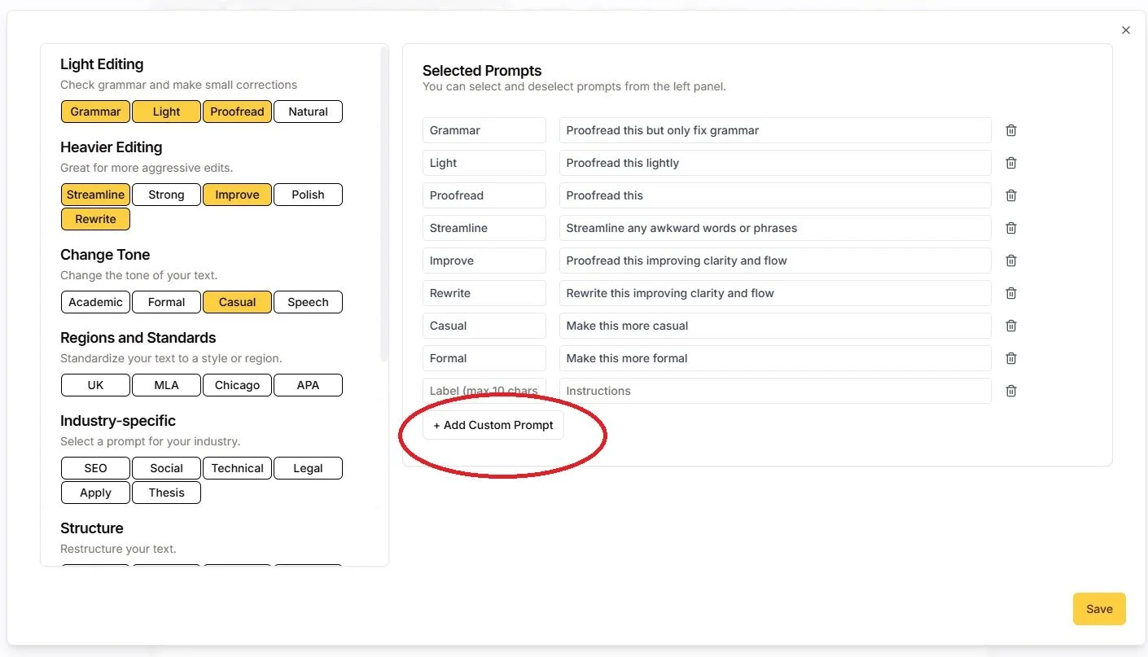Image resolution: width=1148 pixels, height=657 pixels.
Task: Delete the Streamline prompt row
Action: 1010,228
